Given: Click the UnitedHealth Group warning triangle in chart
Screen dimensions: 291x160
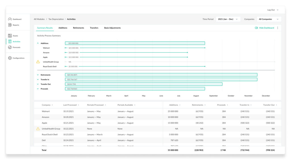Looking at the screenshot, I should click(38, 62).
